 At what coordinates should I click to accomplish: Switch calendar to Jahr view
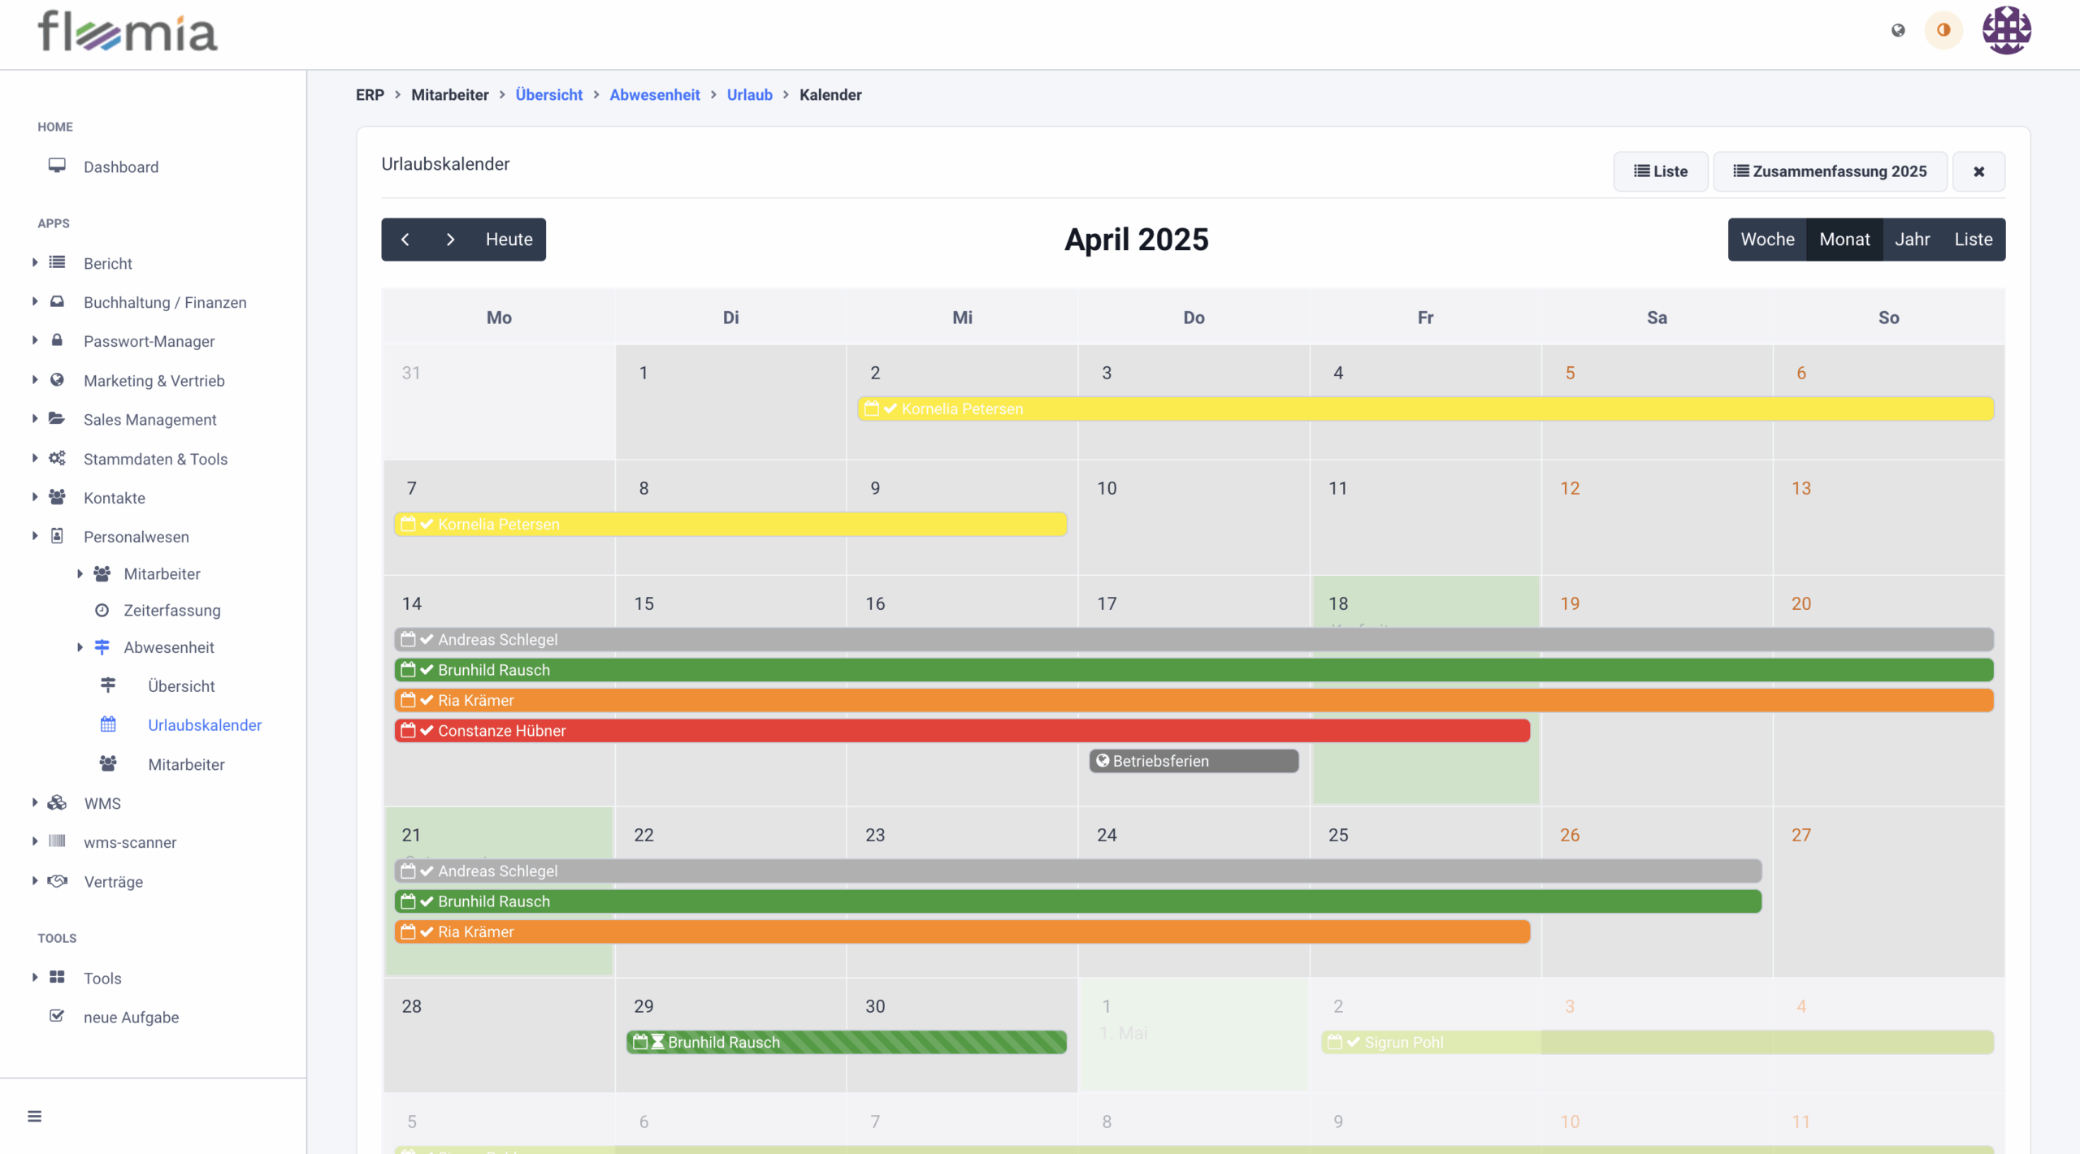pyautogui.click(x=1912, y=240)
